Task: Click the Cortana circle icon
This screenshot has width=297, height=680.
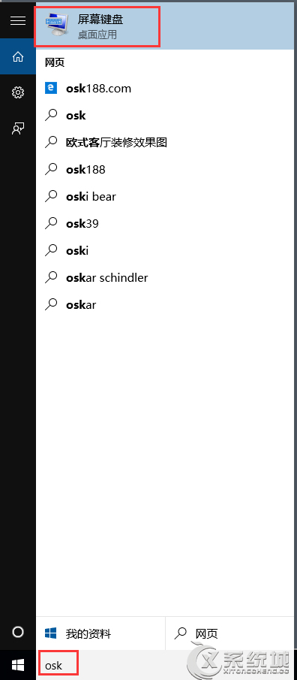Action: [x=18, y=632]
